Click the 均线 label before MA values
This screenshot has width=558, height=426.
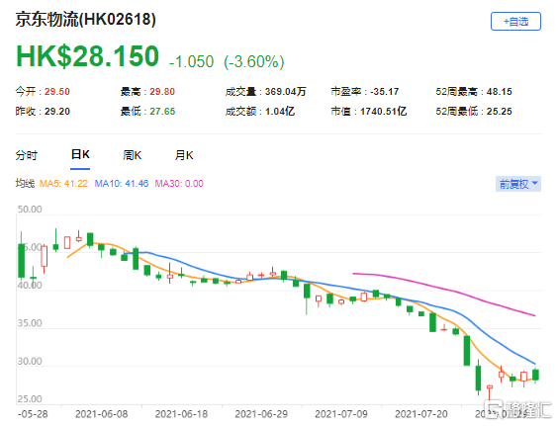[25, 184]
